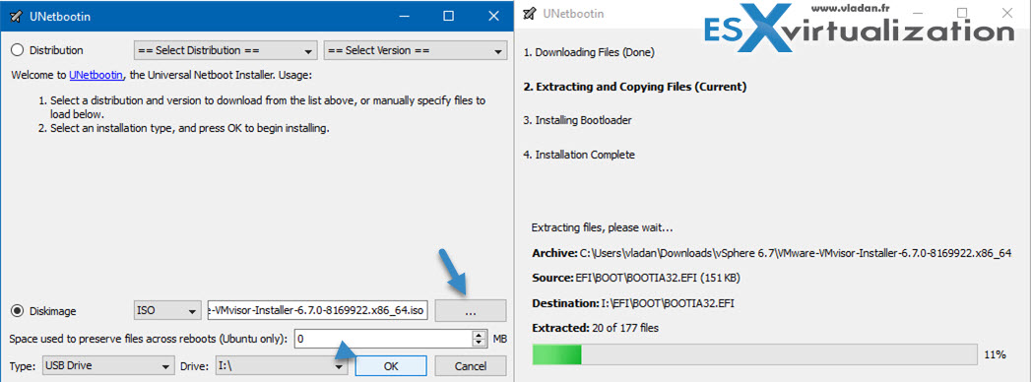Open the Drive letter dropdown
The height and width of the screenshot is (382, 1031).
coord(282,365)
